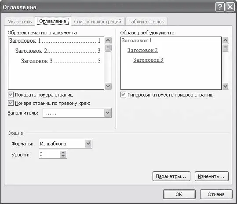
Task: Open the Список иллюстраций tab
Action: [98, 22]
